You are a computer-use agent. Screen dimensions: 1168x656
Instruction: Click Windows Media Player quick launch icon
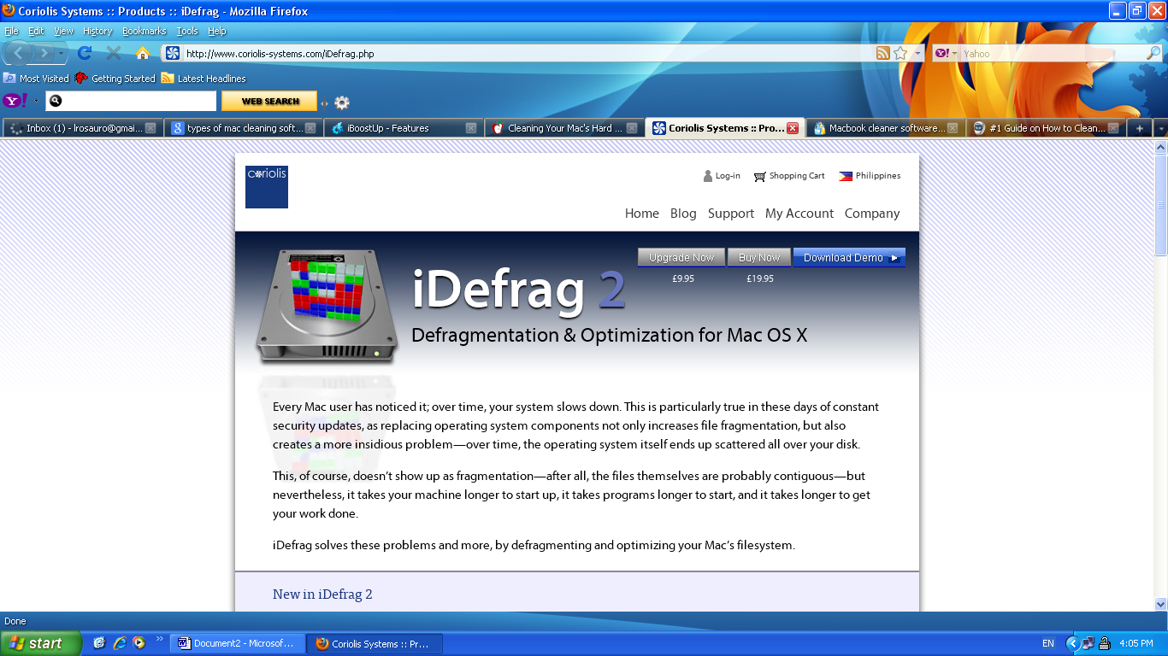(x=139, y=643)
